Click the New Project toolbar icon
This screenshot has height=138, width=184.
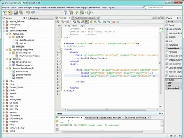pyautogui.click(x=10, y=12)
